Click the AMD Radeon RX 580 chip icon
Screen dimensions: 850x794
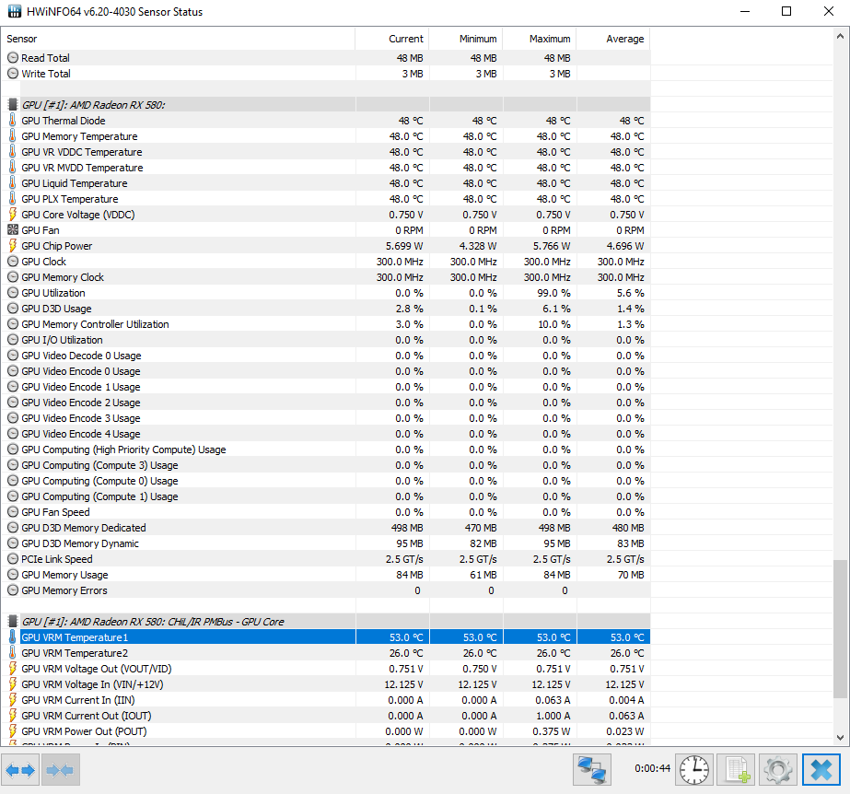[x=13, y=105]
